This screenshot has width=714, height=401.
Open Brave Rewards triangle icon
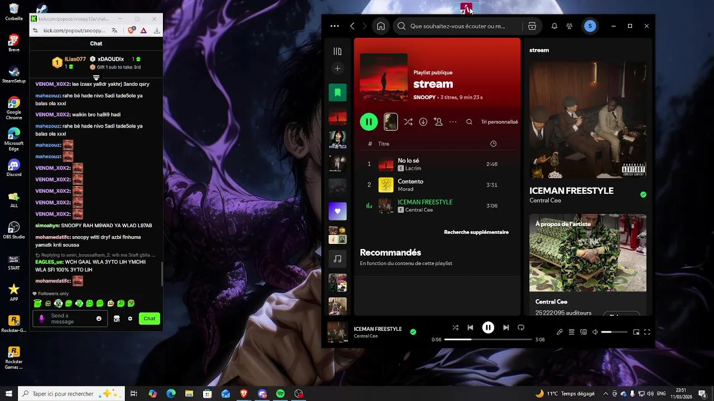click(144, 31)
